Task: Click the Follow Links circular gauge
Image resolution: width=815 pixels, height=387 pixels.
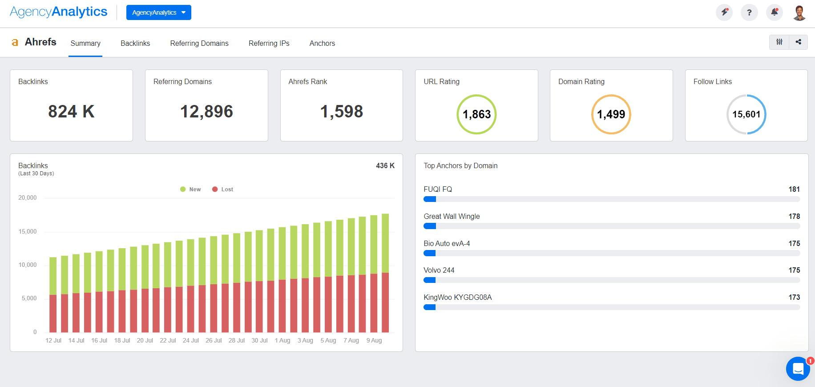Action: click(746, 114)
